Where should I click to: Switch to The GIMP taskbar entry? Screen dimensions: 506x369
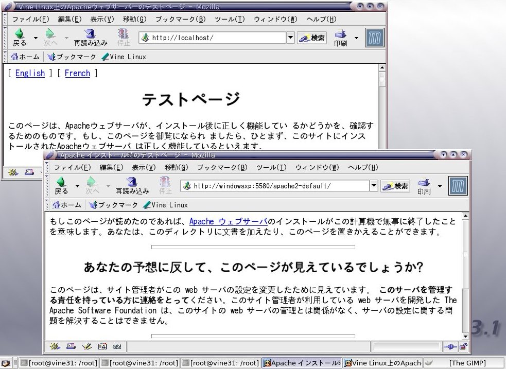pyautogui.click(x=463, y=363)
